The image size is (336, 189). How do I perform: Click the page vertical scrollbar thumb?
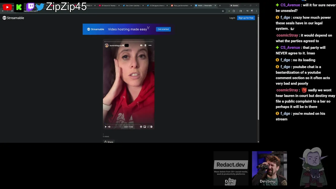click(x=258, y=68)
